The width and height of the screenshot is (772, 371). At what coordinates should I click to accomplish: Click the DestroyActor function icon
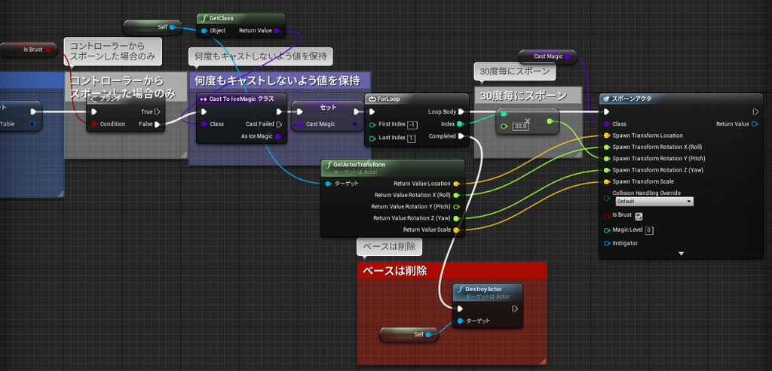pos(461,289)
